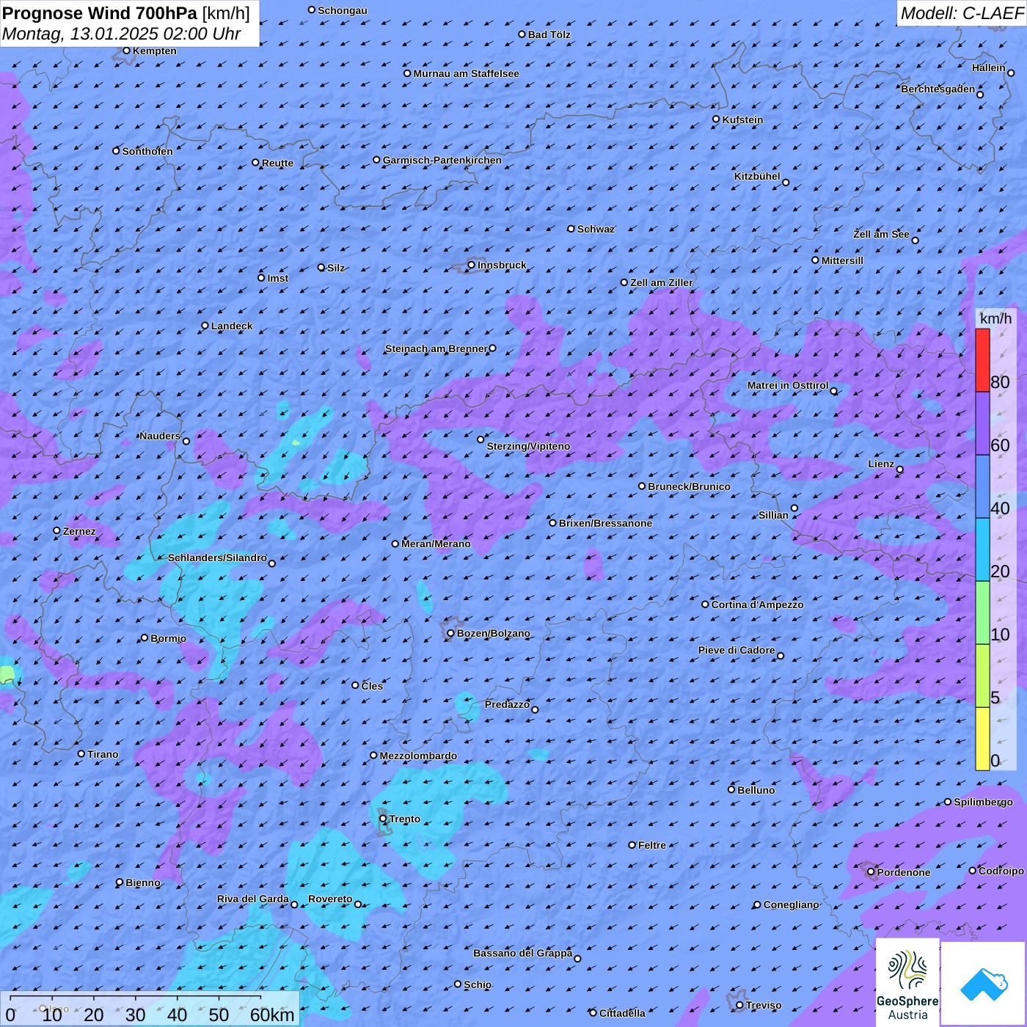Click the Spilimbergo city marker
This screenshot has height=1027, width=1027.
[x=948, y=802]
